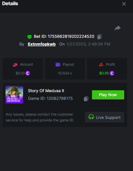Click the purple Payout card icon
This screenshot has height=171, width=133.
tap(58, 65)
